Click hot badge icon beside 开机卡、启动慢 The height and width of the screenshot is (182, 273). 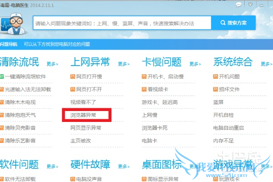coord(144,76)
